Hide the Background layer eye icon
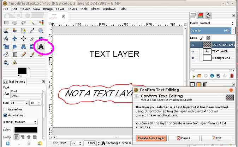This screenshot has width=238, height=147. click(x=193, y=58)
